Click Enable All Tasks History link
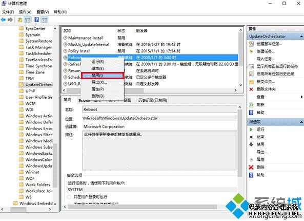The height and width of the screenshot is (221, 304). [x=275, y=73]
